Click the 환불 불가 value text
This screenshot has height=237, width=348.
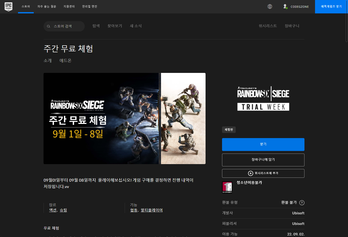pos(289,202)
